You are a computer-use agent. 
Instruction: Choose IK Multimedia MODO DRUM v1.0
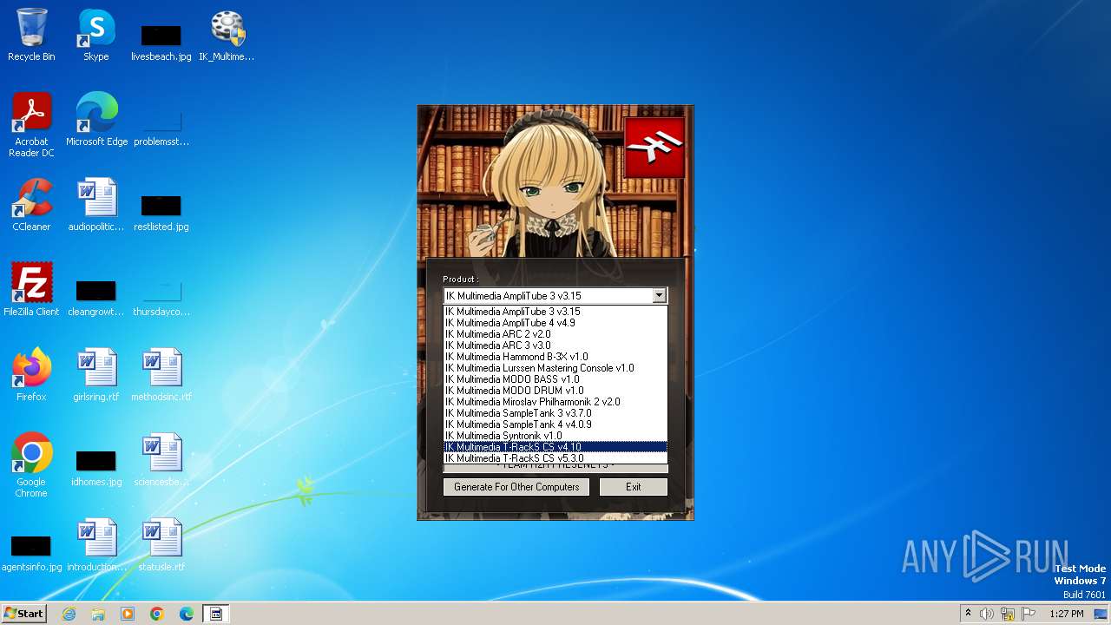pyautogui.click(x=555, y=391)
